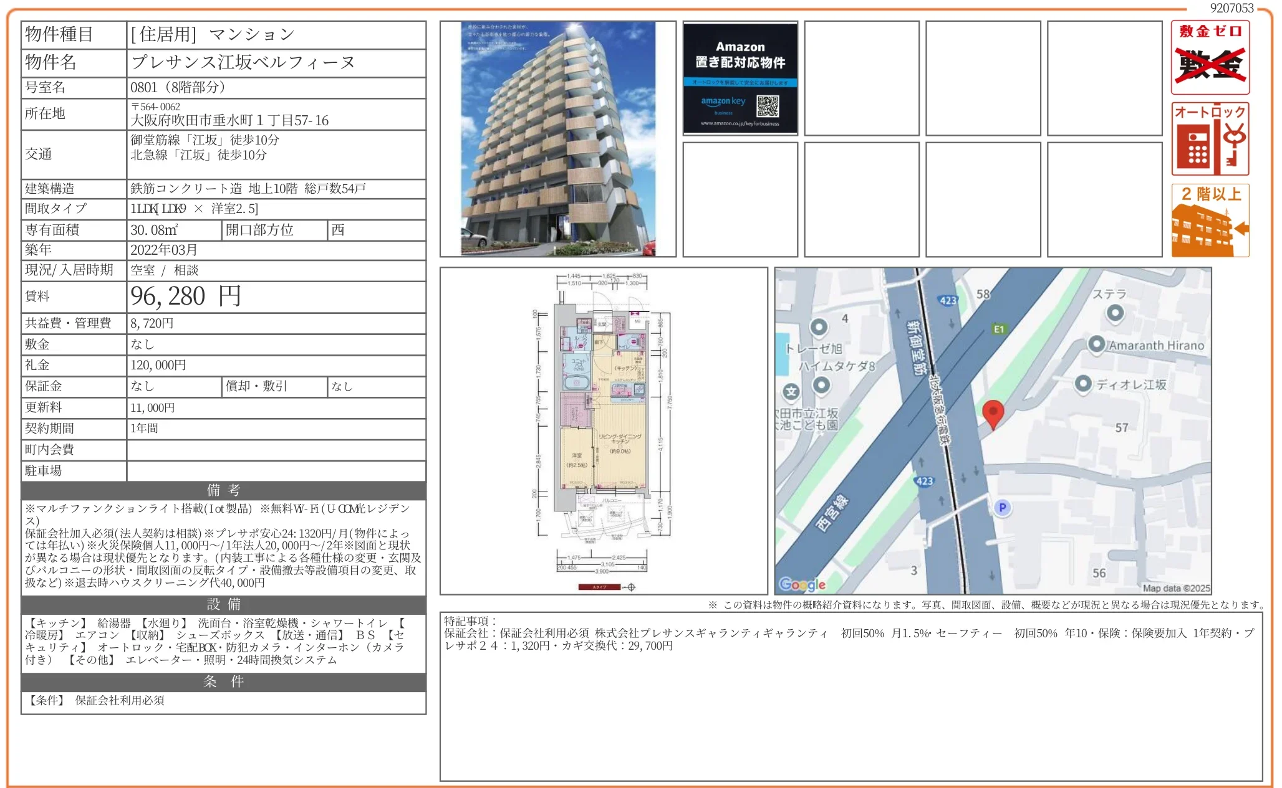Screen dimensions: 1282x788
Task: Click the 条件 section header
Action: tap(223, 681)
